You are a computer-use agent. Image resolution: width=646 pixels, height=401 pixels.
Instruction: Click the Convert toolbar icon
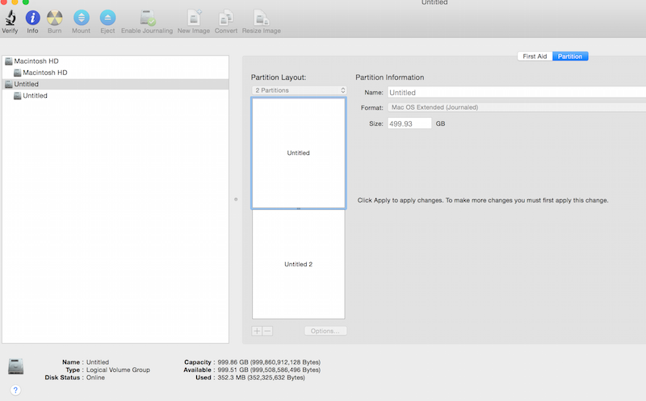(x=226, y=18)
